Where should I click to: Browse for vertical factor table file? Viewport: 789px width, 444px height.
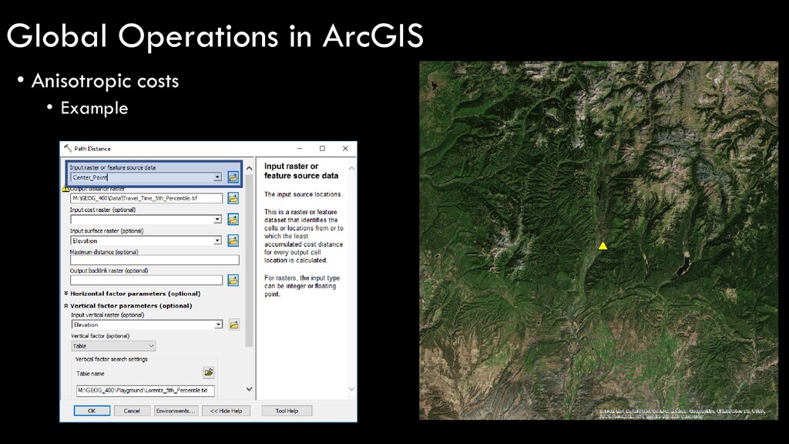pyautogui.click(x=209, y=372)
